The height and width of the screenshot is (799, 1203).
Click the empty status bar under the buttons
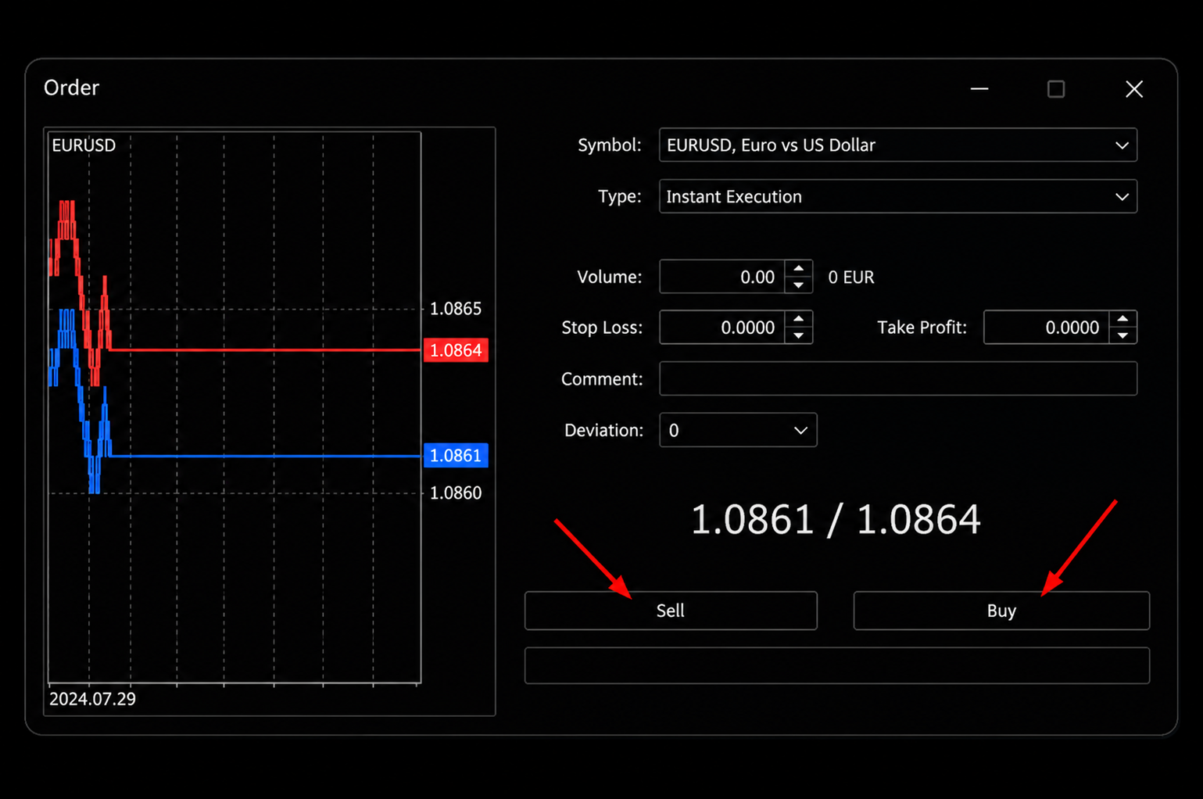pyautogui.click(x=837, y=665)
